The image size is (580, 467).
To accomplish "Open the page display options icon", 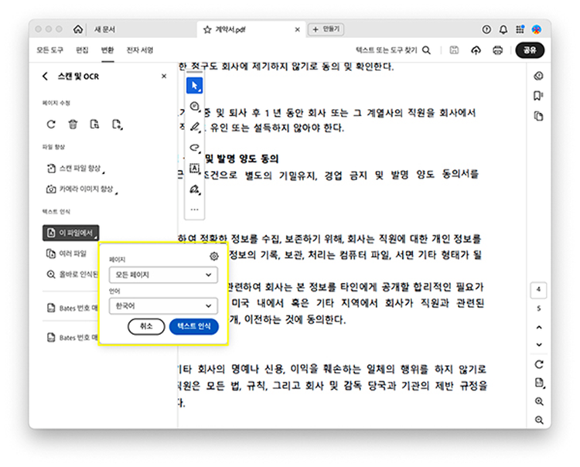I will point(539,383).
